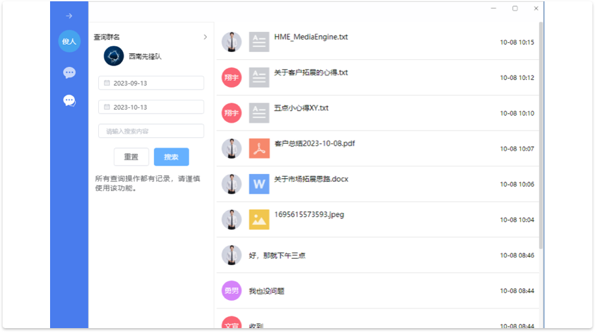Click the 重置 reset button

pos(131,157)
